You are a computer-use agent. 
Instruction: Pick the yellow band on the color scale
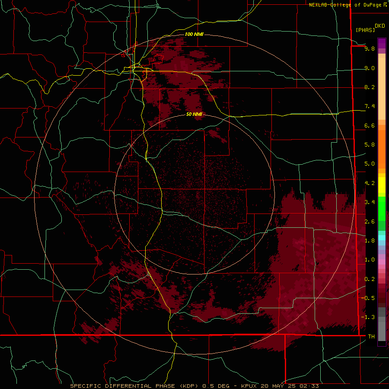pyautogui.click(x=382, y=185)
